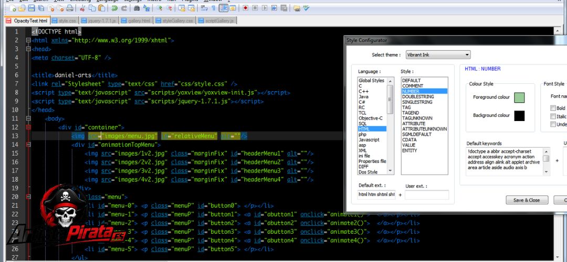Switch to the styleGallery.css tab
The width and height of the screenshot is (567, 262).
pyautogui.click(x=175, y=20)
